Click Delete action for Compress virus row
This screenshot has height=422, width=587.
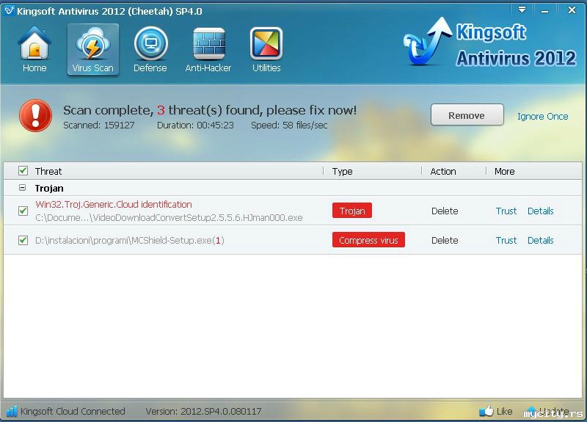445,240
